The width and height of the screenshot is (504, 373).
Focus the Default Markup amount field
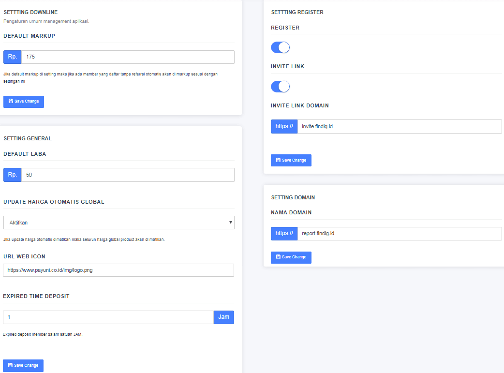[128, 57]
